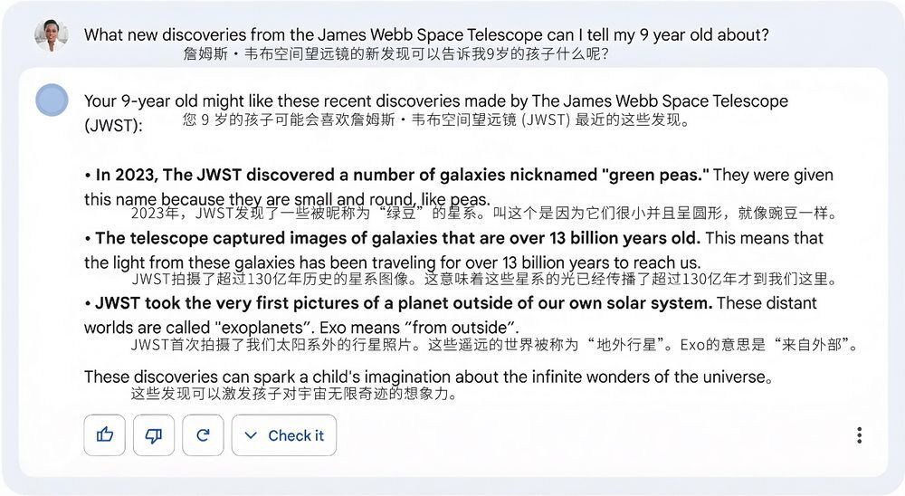Image resolution: width=905 pixels, height=496 pixels.
Task: Click the user profile avatar photo
Action: pos(52,35)
